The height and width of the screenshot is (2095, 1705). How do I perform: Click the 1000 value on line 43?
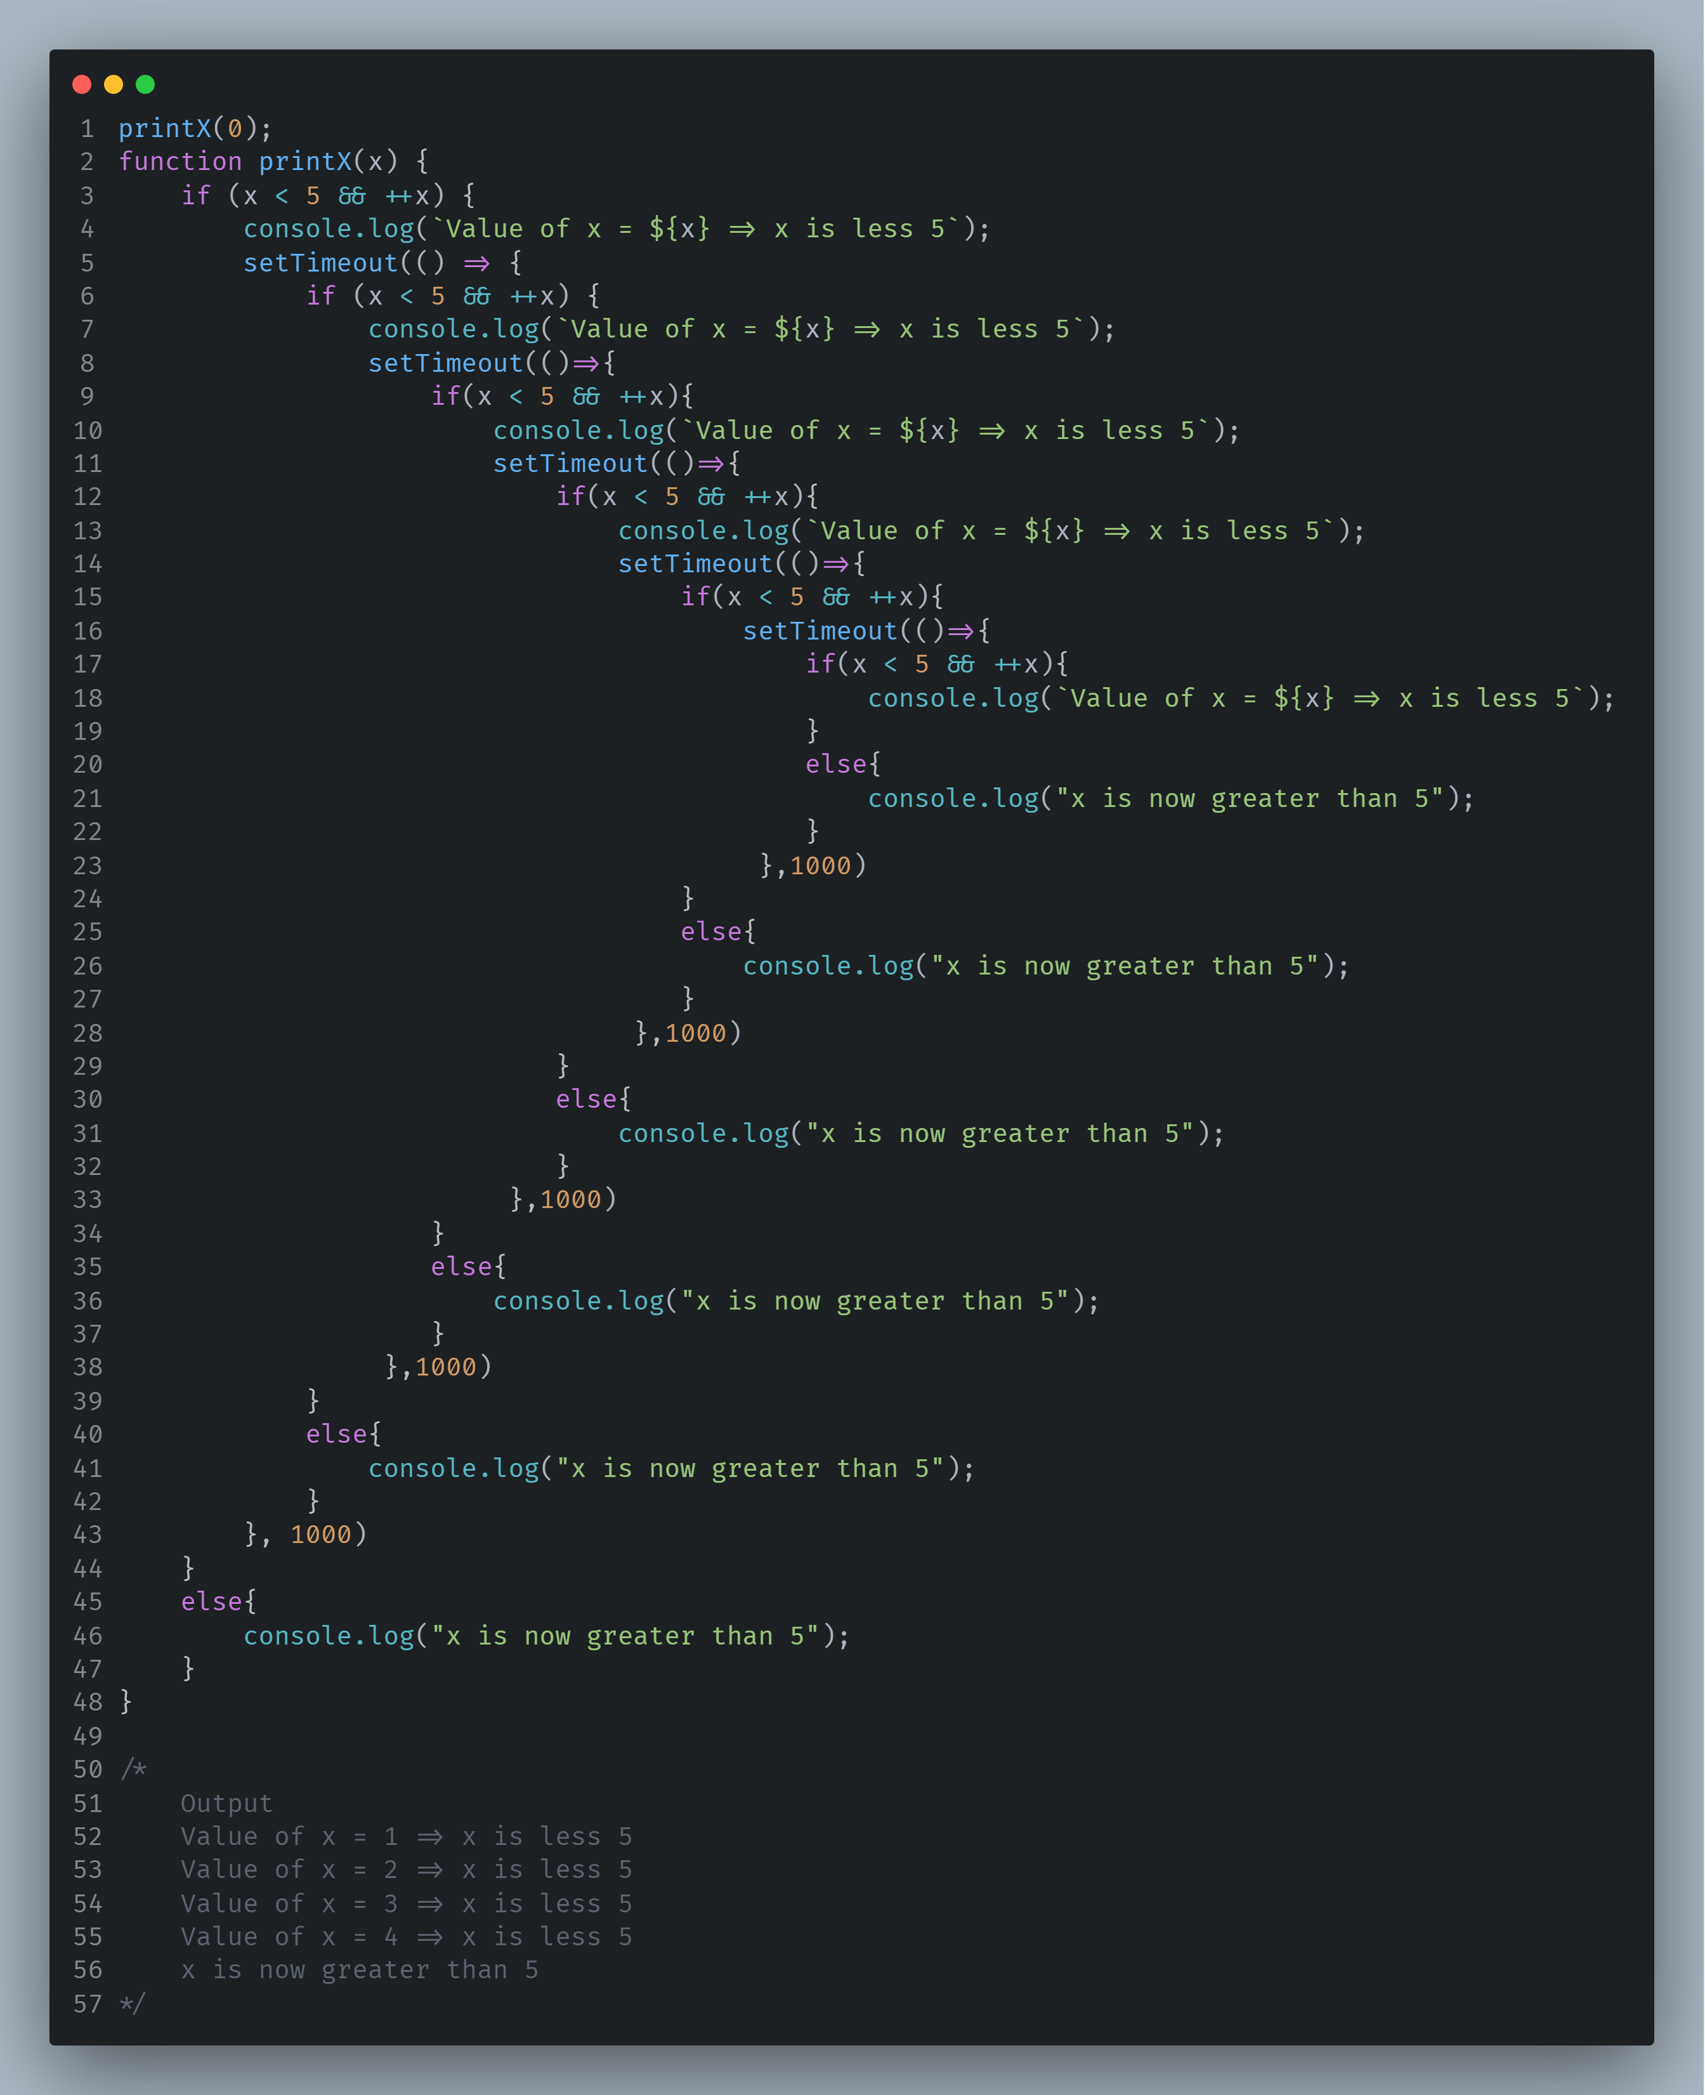(320, 1534)
